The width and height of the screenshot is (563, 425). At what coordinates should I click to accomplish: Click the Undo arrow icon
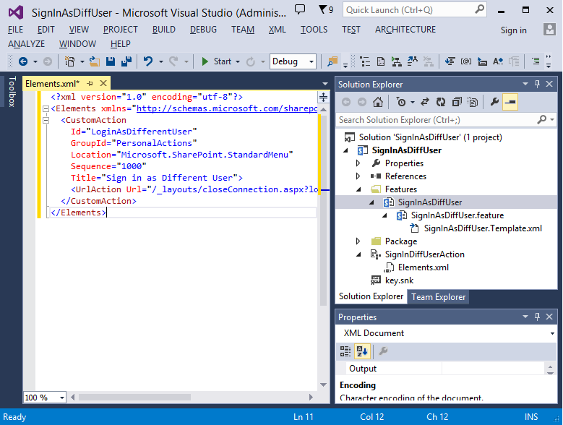click(148, 61)
